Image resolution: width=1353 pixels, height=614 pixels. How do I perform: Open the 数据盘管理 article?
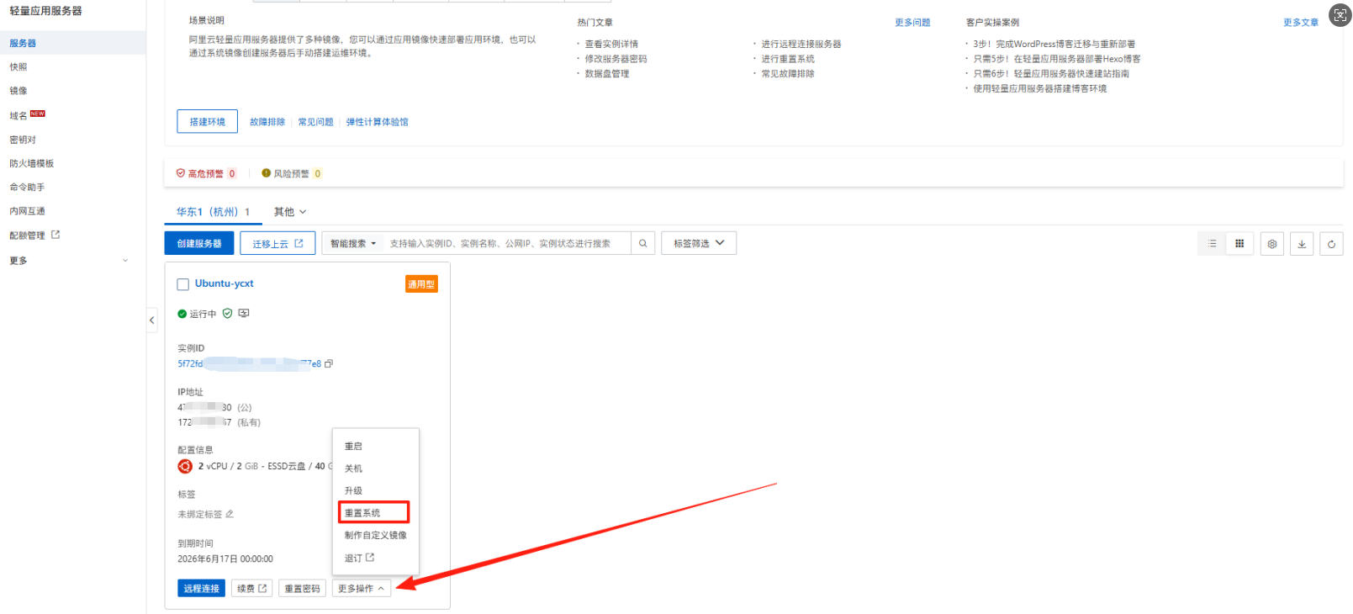607,74
